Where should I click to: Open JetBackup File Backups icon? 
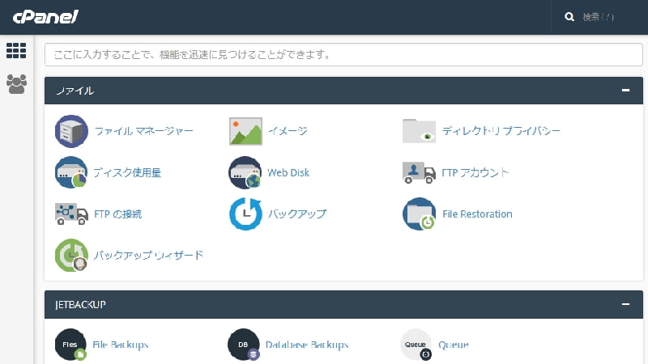click(x=71, y=345)
